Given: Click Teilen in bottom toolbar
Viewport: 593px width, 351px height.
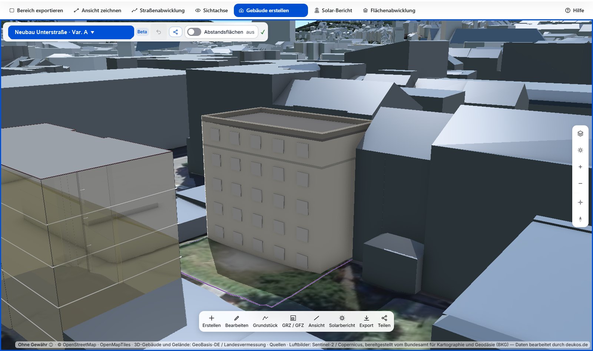Looking at the screenshot, I should (384, 321).
